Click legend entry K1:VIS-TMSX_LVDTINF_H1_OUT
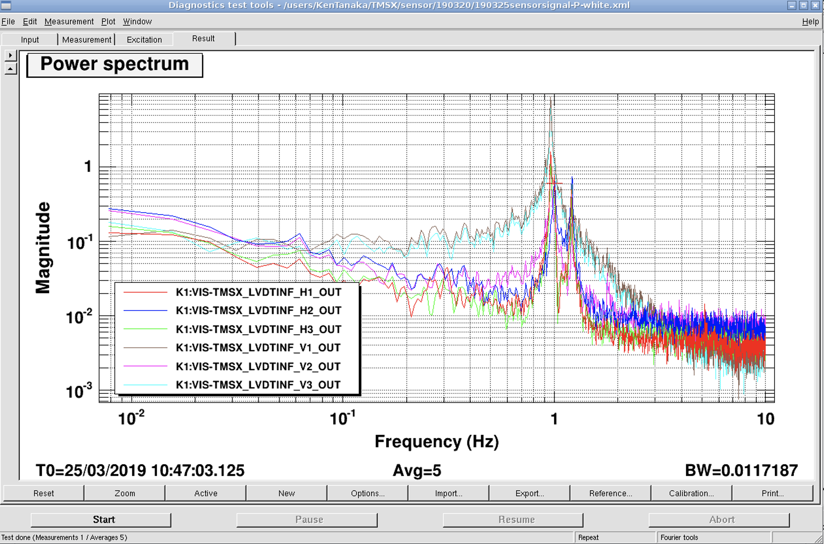Image resolution: width=824 pixels, height=544 pixels. pos(258,292)
